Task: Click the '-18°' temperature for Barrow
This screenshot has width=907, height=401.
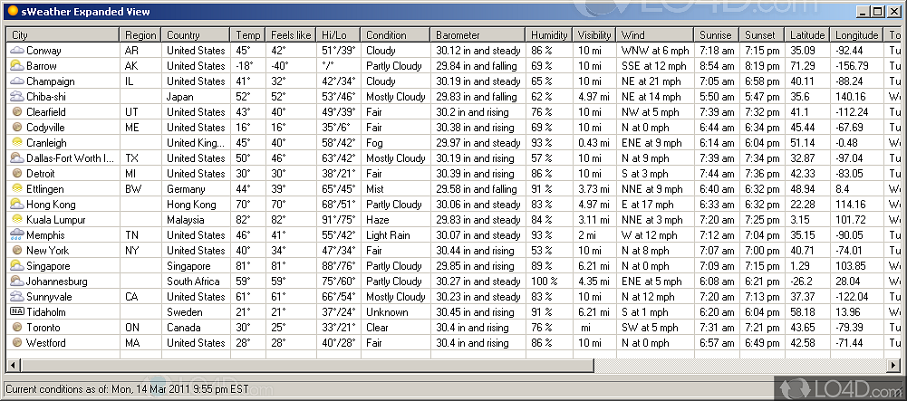Action: point(244,66)
